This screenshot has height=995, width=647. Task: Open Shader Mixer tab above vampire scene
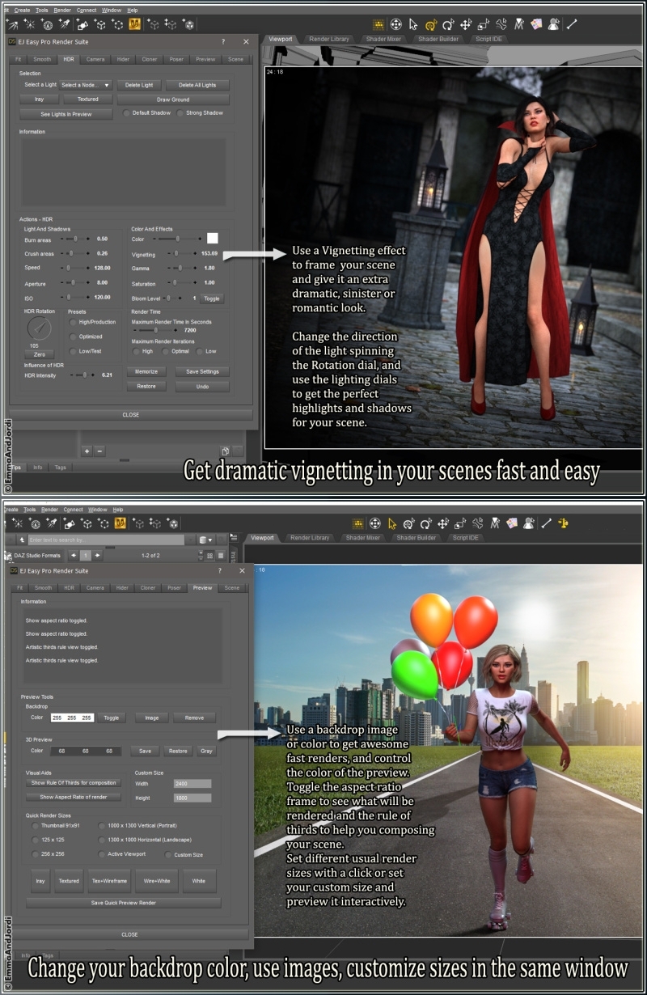(x=382, y=39)
